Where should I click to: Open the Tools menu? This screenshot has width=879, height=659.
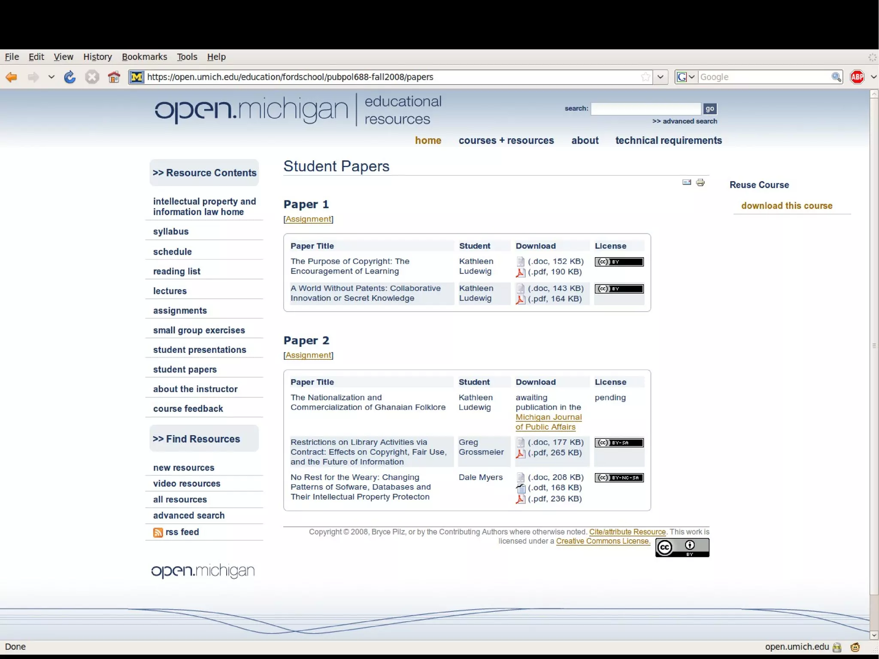point(187,57)
